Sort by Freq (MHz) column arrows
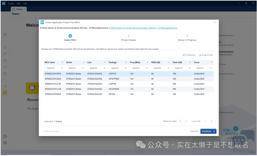This screenshot has height=156, width=257. [x=147, y=63]
